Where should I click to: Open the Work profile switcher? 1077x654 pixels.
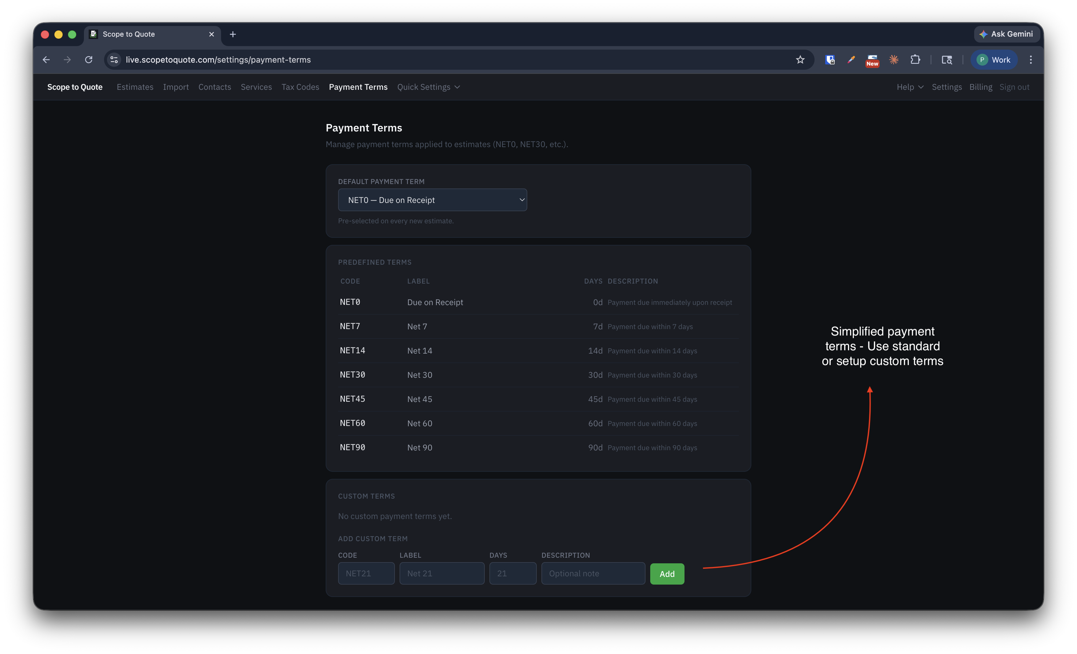coord(994,60)
